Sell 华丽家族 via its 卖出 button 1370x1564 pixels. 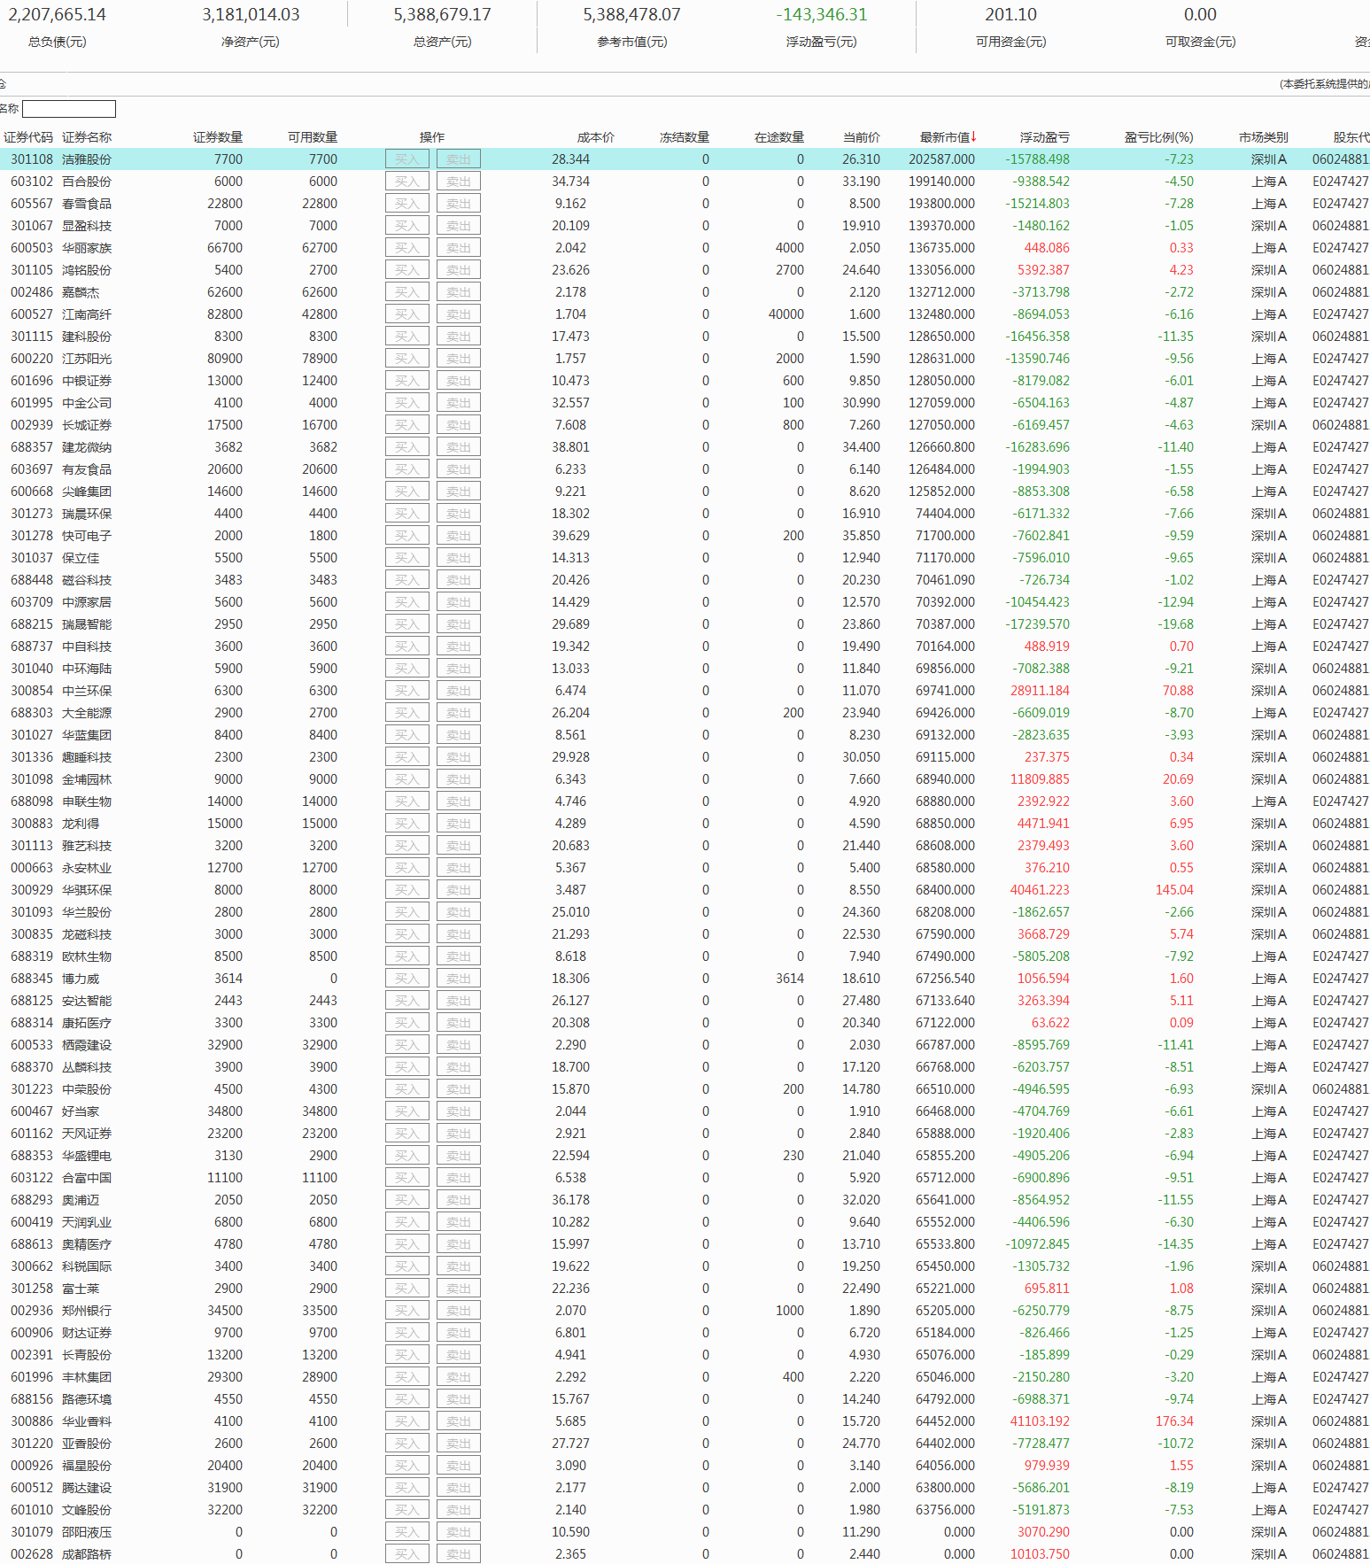459,248
